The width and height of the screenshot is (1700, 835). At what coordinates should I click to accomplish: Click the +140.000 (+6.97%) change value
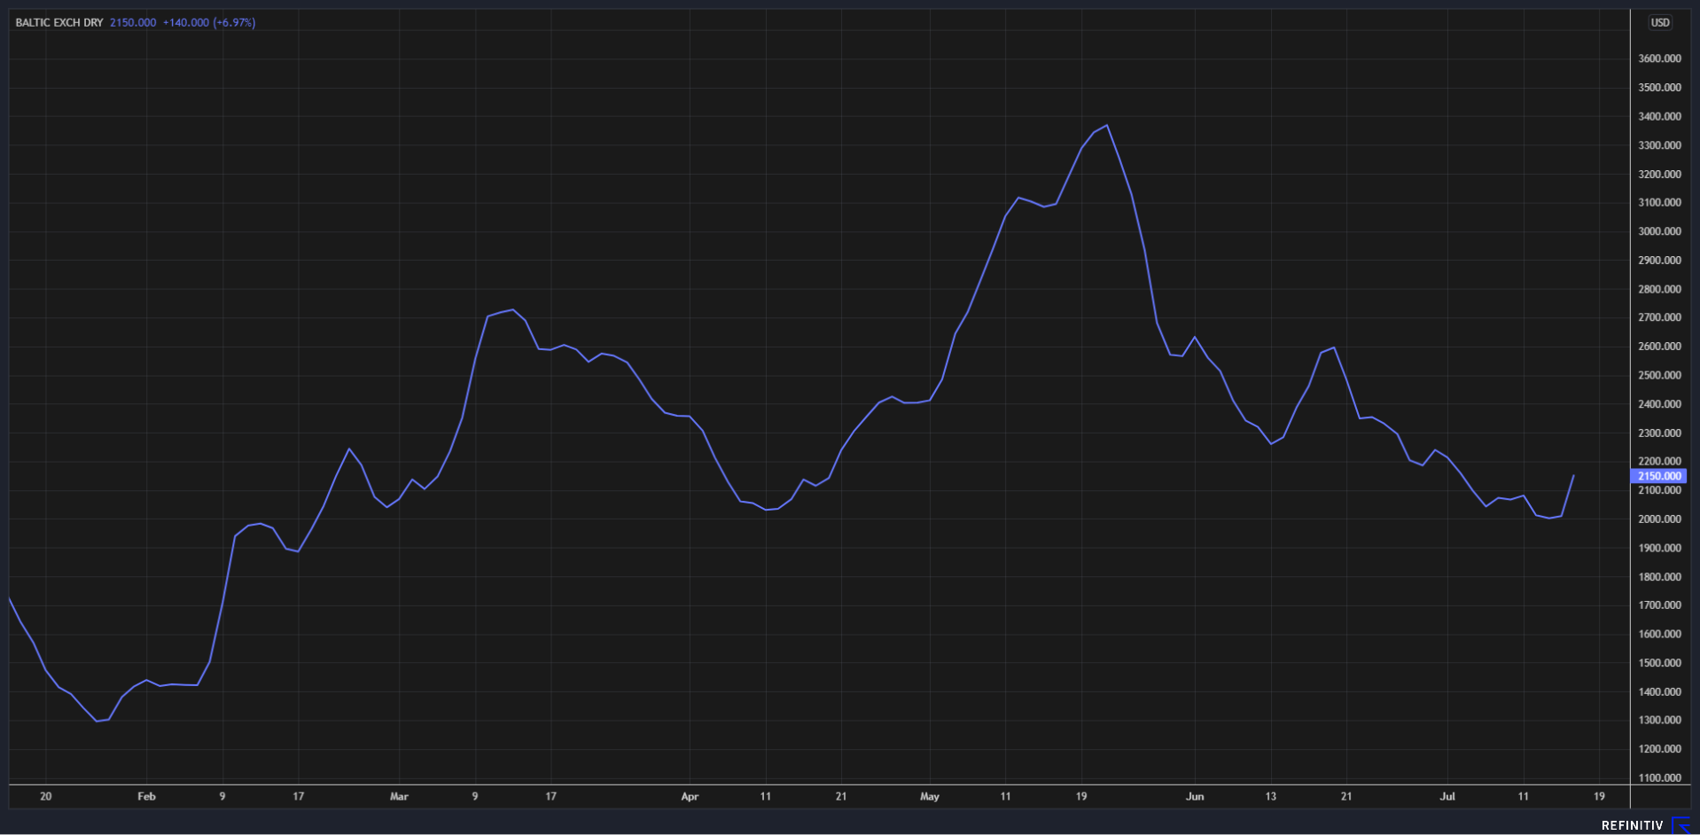pyautogui.click(x=209, y=23)
